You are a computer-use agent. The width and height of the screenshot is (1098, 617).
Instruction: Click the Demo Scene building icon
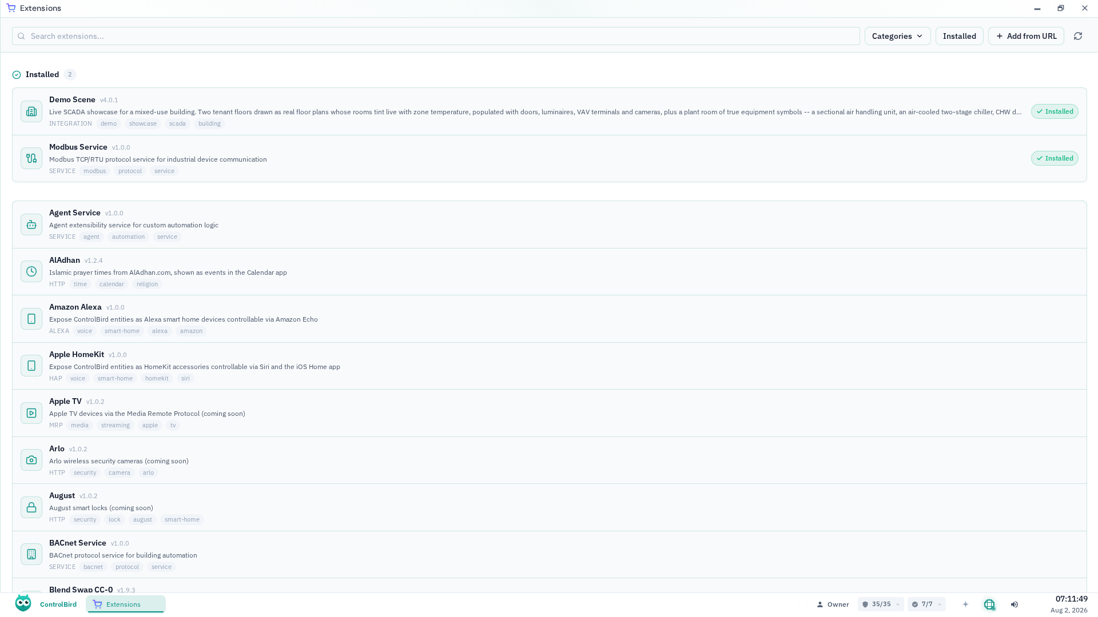pos(31,111)
